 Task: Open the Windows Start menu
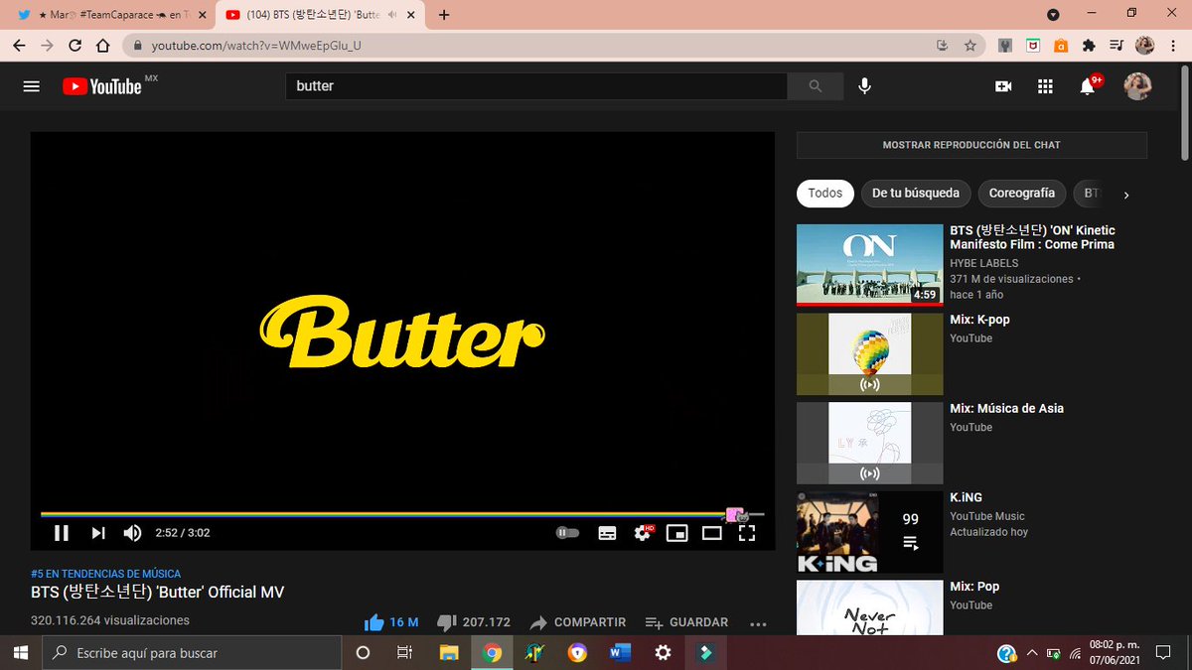20,652
